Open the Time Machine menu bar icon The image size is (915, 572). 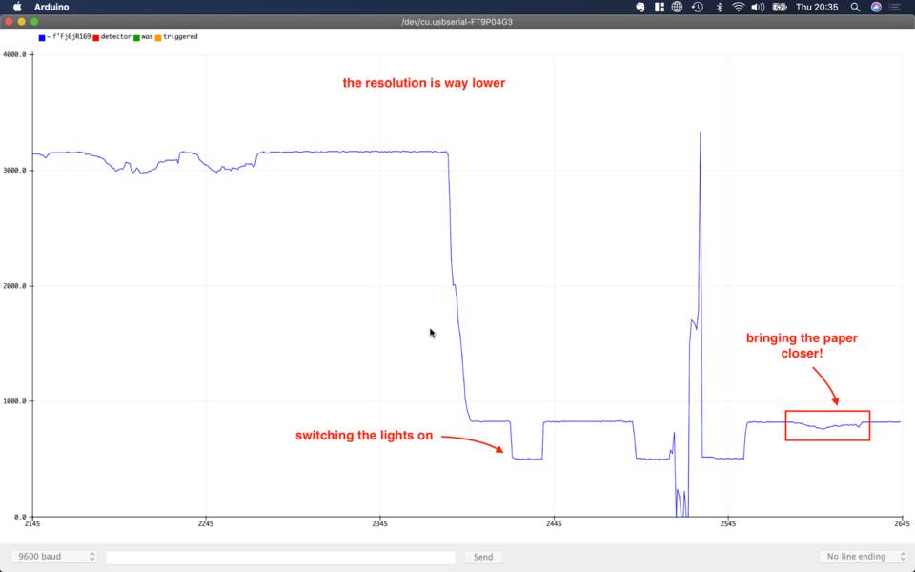click(x=698, y=7)
